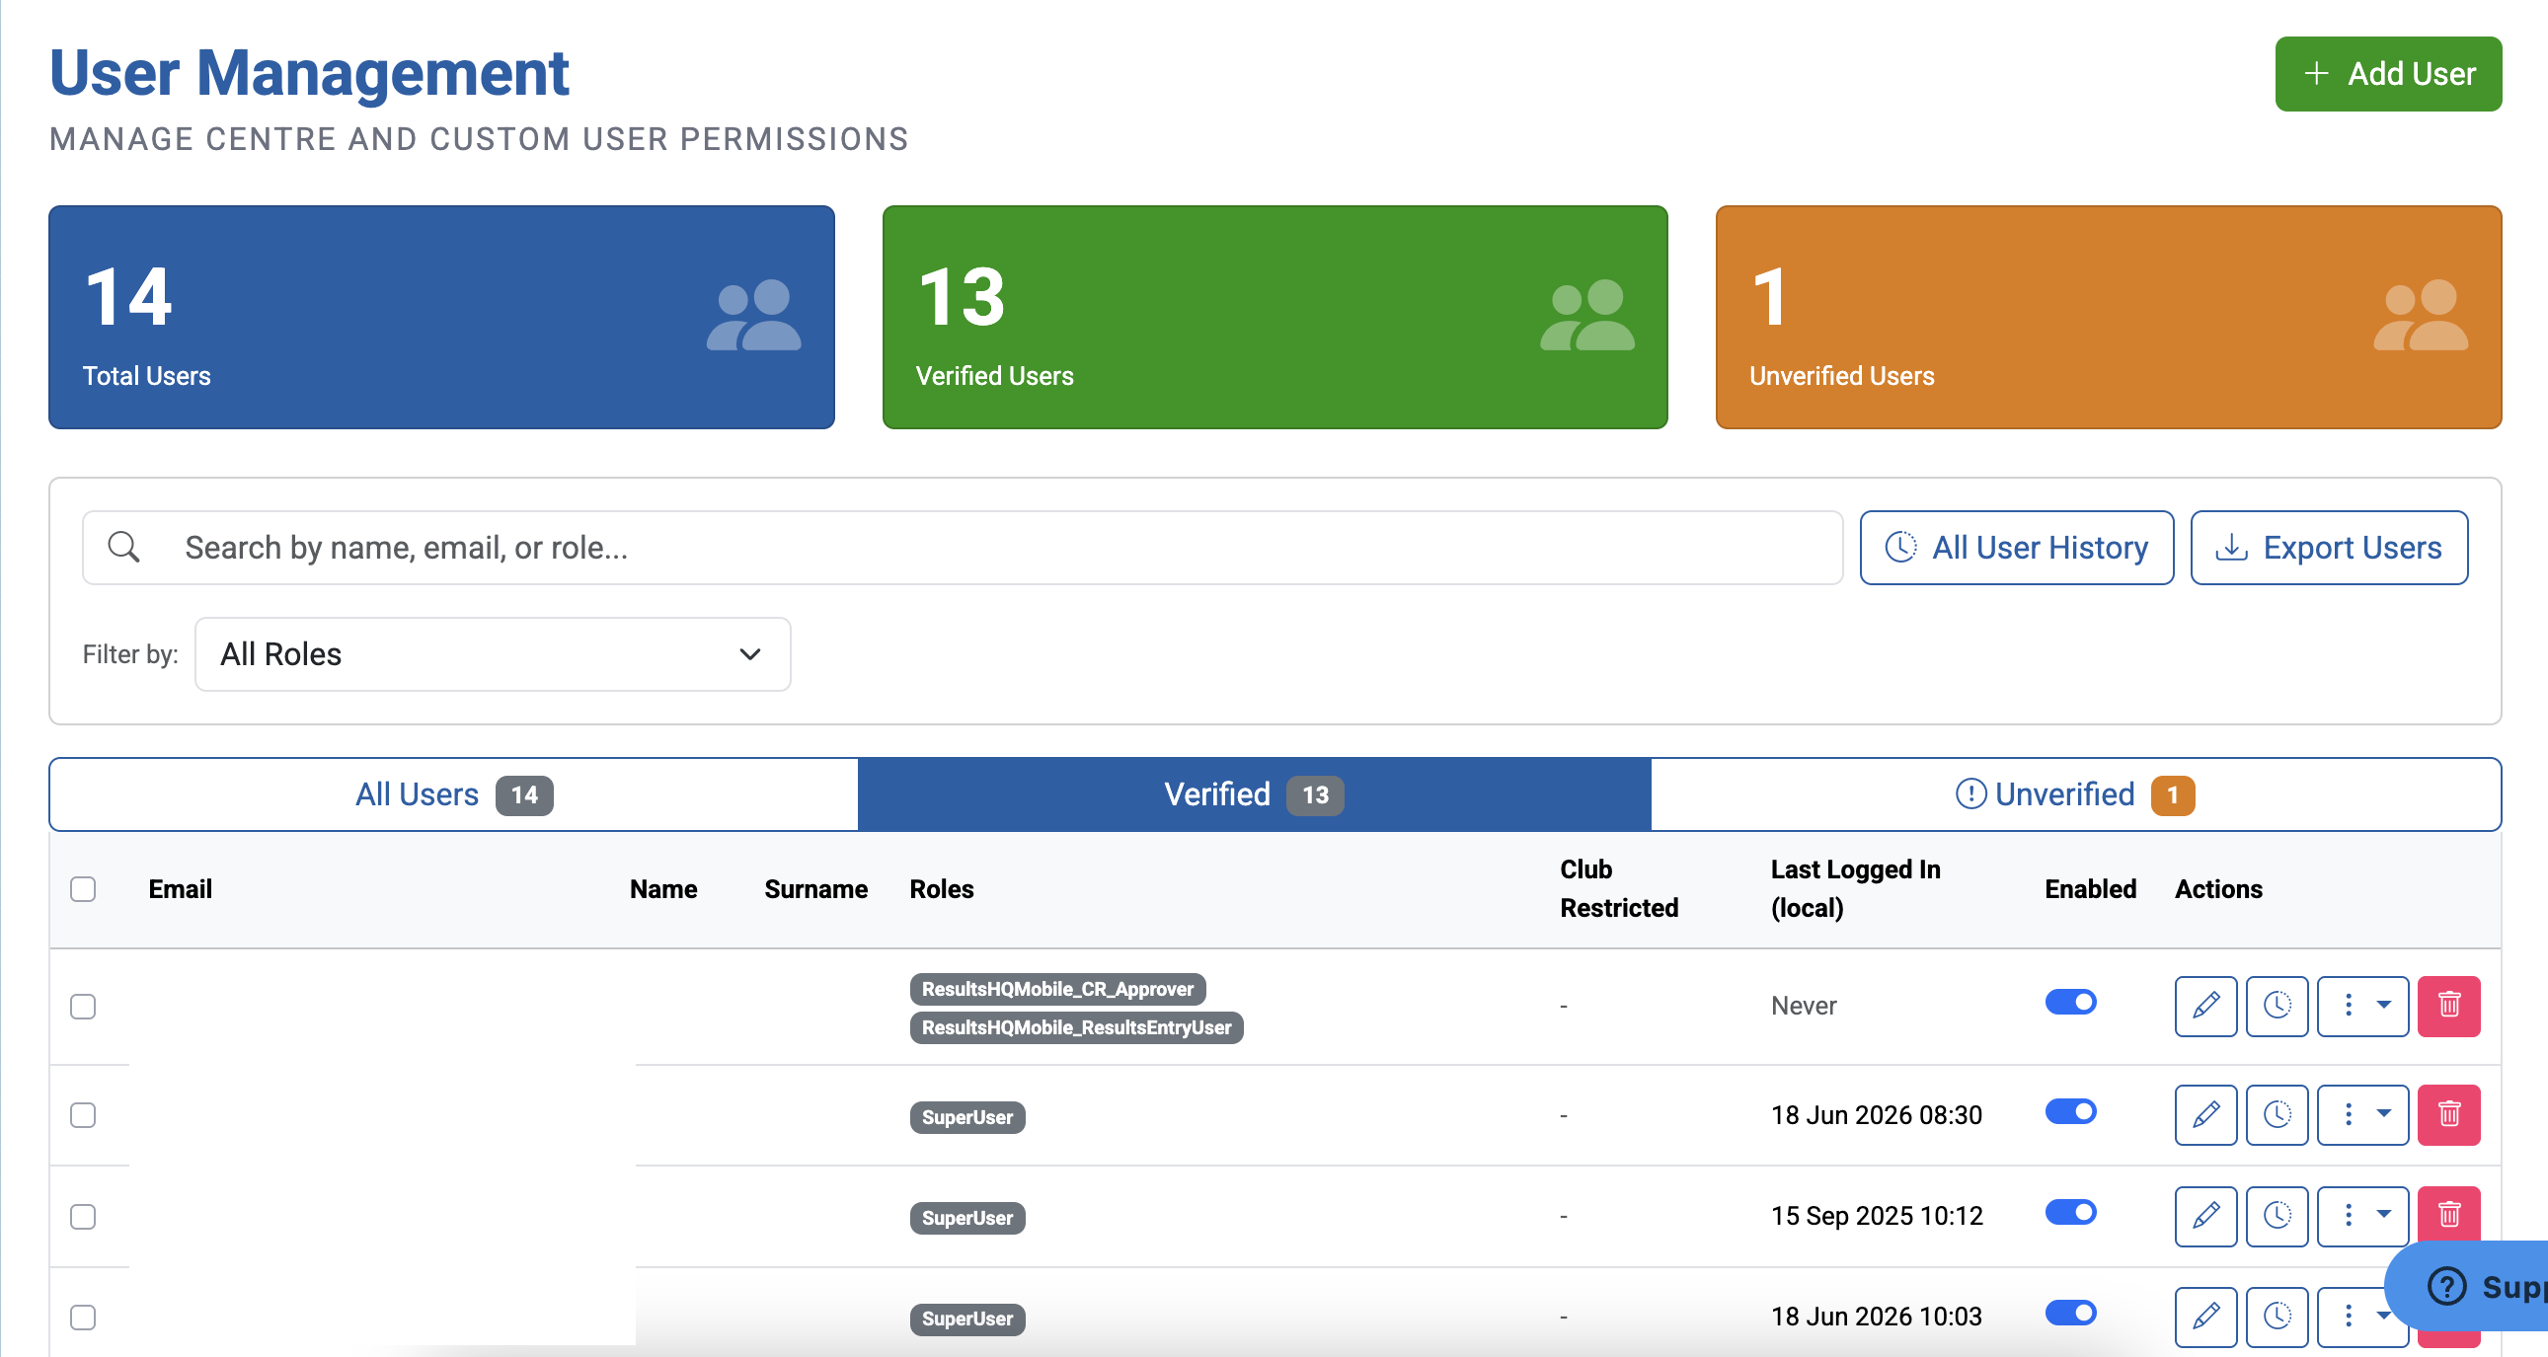
Task: Click the Name column header
Action: pos(662,889)
